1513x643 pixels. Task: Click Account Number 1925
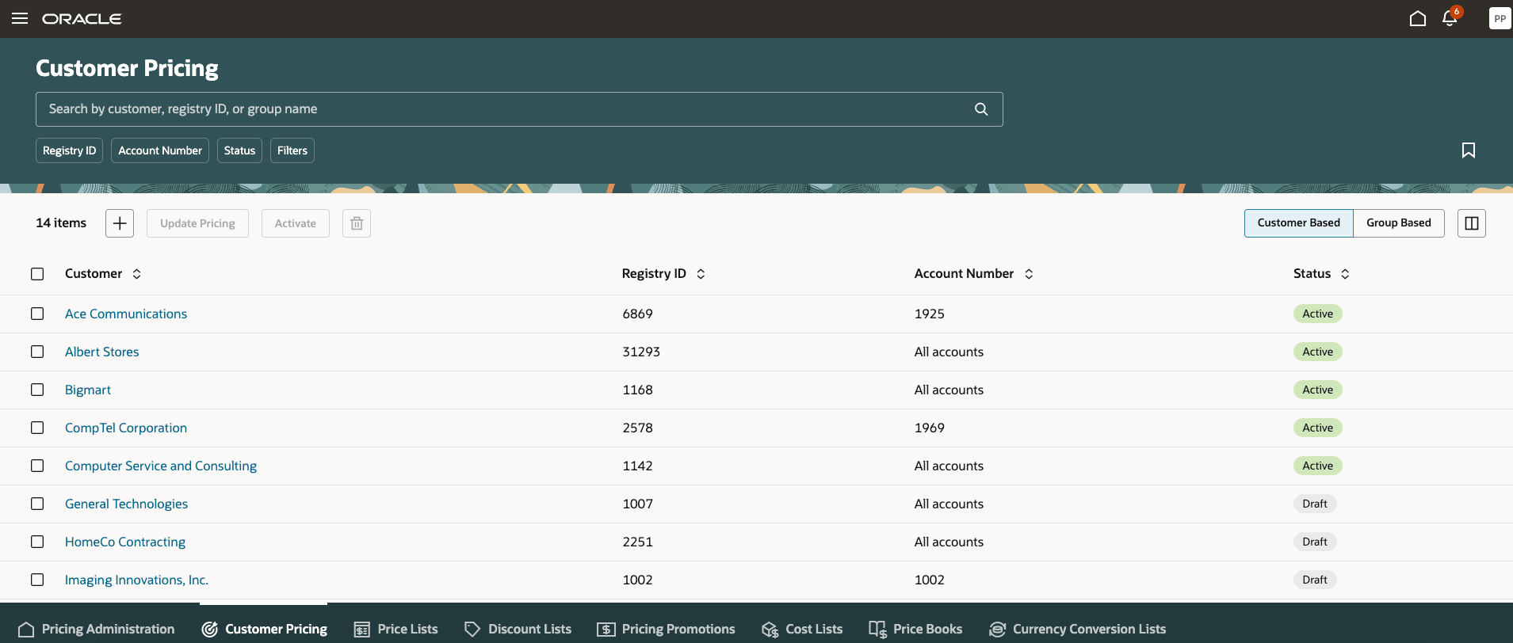pyautogui.click(x=929, y=314)
